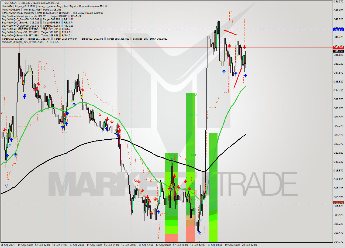Click the 'Buy %10 @ C_Entry38: 316.202' line
This screenshot has height=248, width=345.
(x=37, y=19)
